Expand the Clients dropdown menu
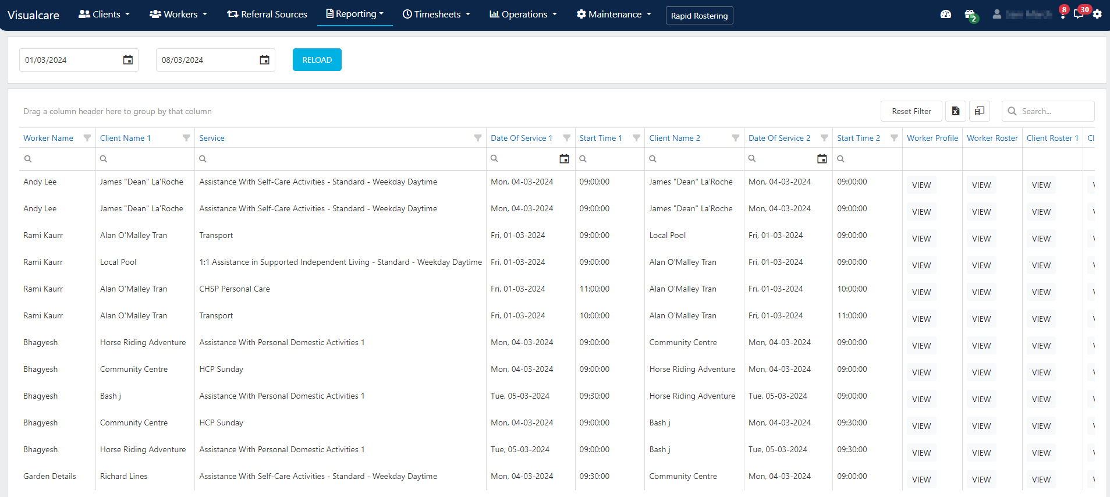This screenshot has width=1110, height=497. (x=104, y=14)
